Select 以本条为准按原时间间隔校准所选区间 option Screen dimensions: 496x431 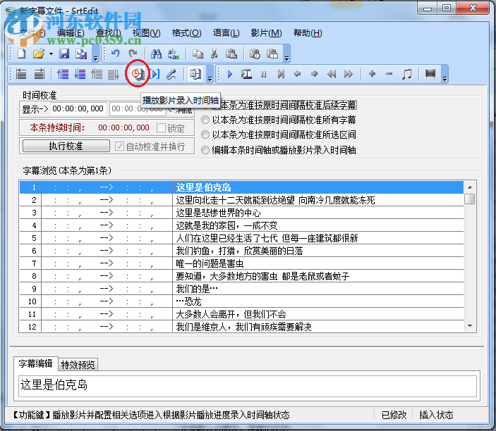click(x=205, y=135)
